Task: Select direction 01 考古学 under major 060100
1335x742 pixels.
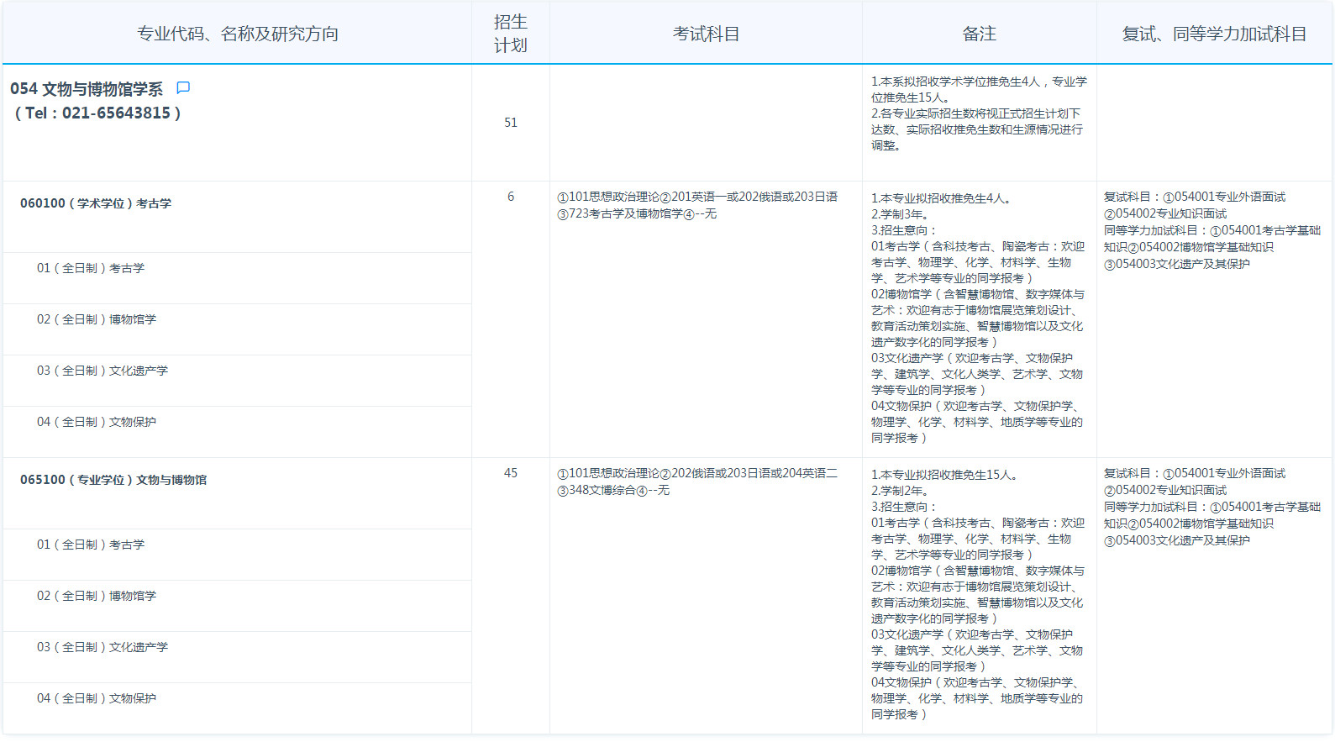Action: pos(91,268)
